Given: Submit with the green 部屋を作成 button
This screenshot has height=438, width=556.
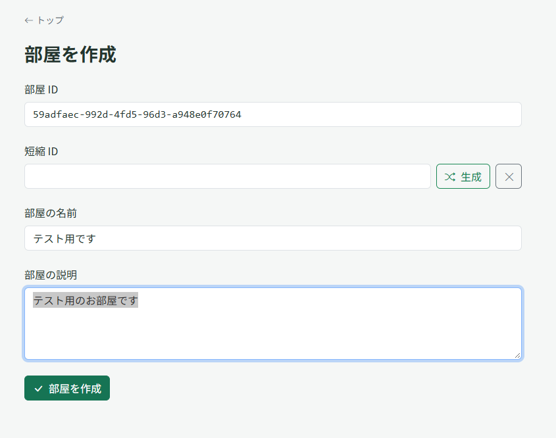Looking at the screenshot, I should (x=67, y=388).
